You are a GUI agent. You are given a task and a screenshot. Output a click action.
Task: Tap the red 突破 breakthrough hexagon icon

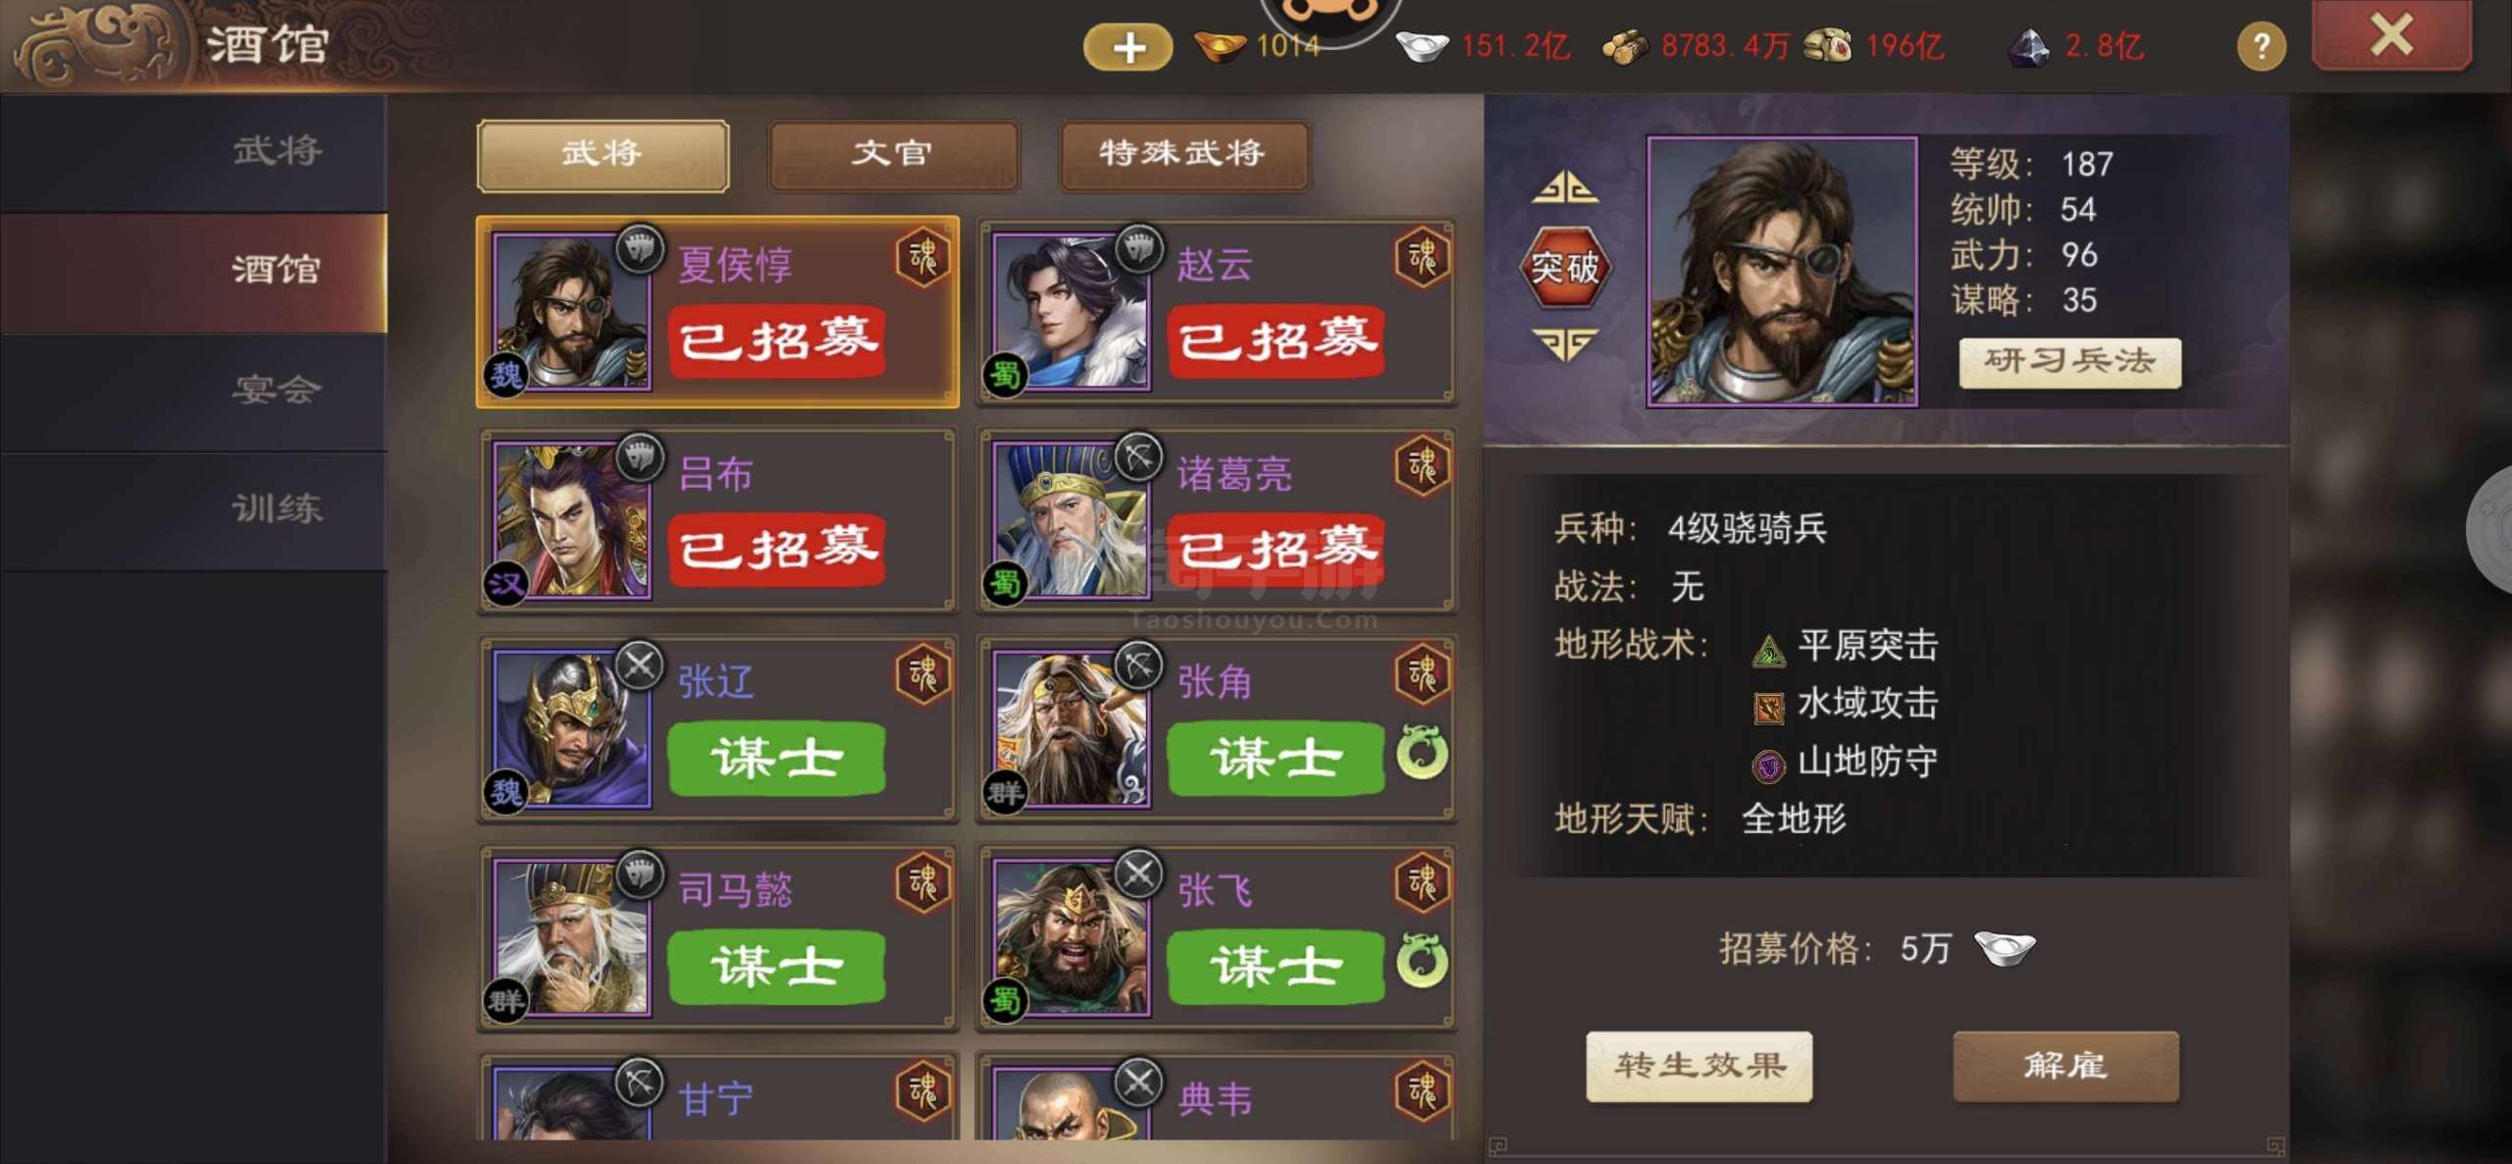coord(1565,267)
